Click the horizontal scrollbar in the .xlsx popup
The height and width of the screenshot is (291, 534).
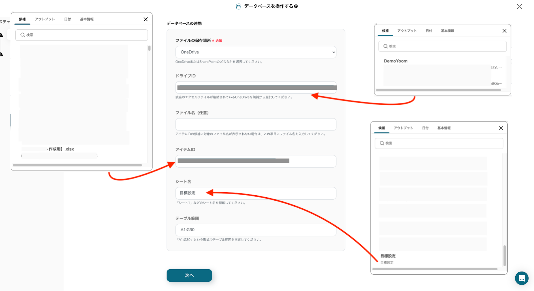pyautogui.click(x=77, y=165)
